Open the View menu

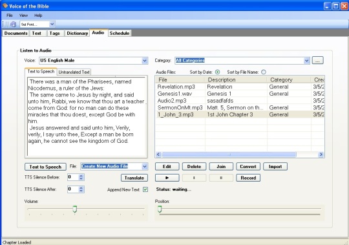click(x=23, y=16)
